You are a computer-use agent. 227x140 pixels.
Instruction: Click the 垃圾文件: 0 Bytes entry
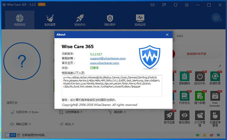(x=25, y=112)
